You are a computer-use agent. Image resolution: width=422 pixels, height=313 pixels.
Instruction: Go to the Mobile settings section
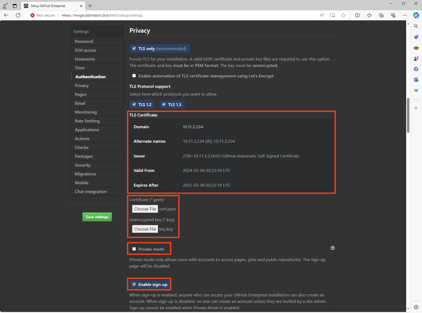97,183
